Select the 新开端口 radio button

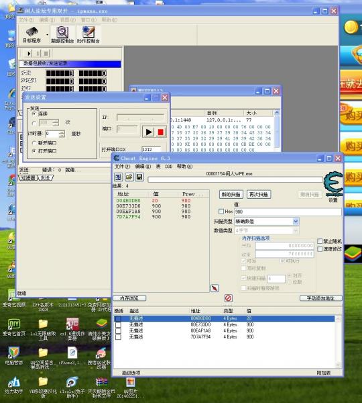tap(34, 143)
